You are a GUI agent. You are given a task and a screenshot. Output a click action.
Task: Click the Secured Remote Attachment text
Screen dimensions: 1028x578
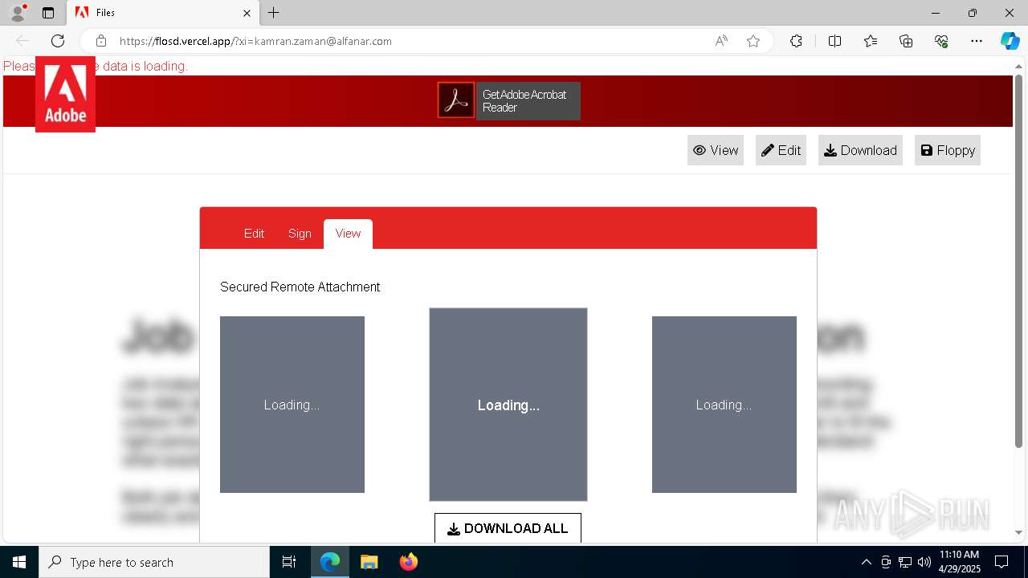(x=300, y=287)
